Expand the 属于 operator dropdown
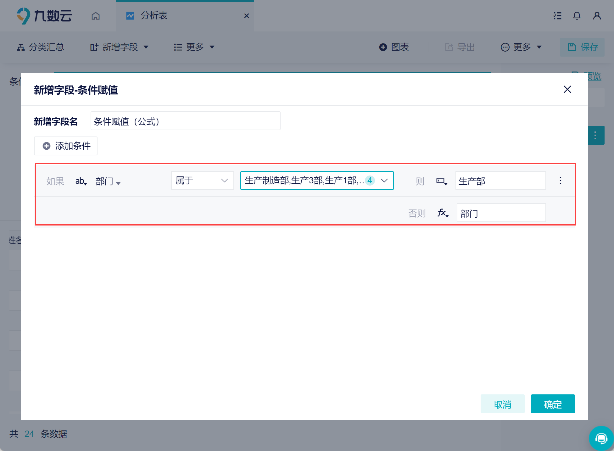Viewport: 614px width, 451px height. click(x=202, y=181)
